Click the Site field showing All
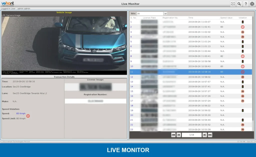 (150, 13)
